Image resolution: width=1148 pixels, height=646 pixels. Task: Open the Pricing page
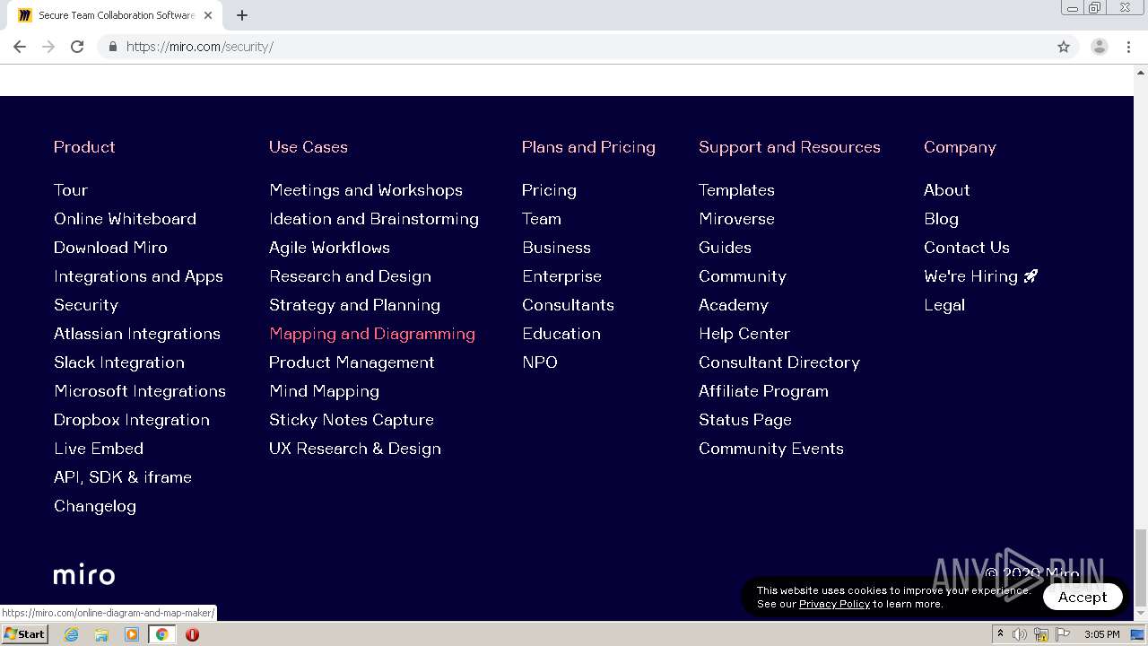tap(549, 190)
